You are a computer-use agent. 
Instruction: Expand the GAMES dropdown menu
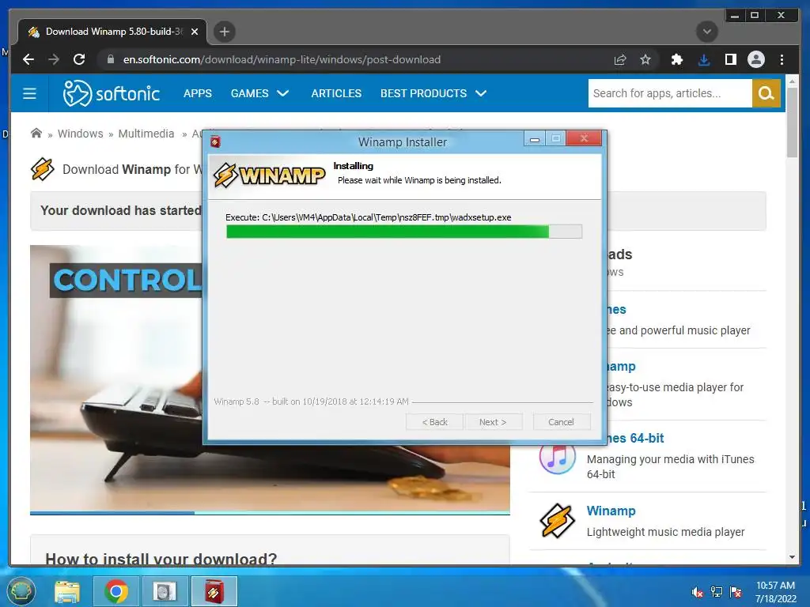259,93
